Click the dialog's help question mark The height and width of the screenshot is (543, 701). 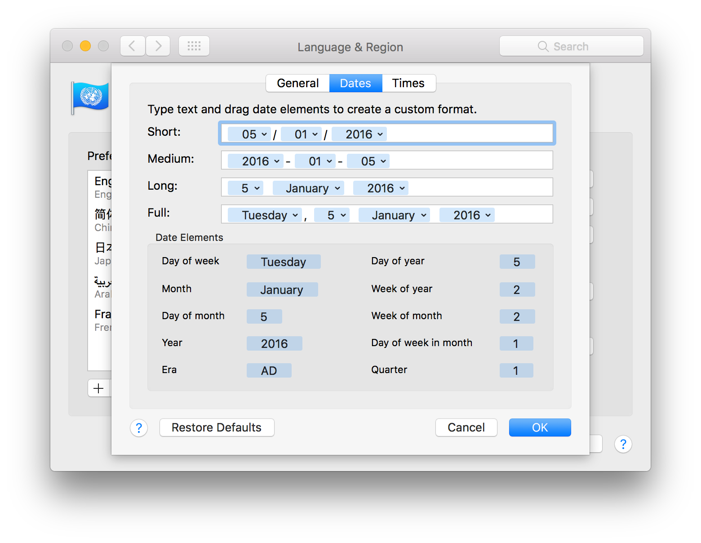pyautogui.click(x=139, y=427)
